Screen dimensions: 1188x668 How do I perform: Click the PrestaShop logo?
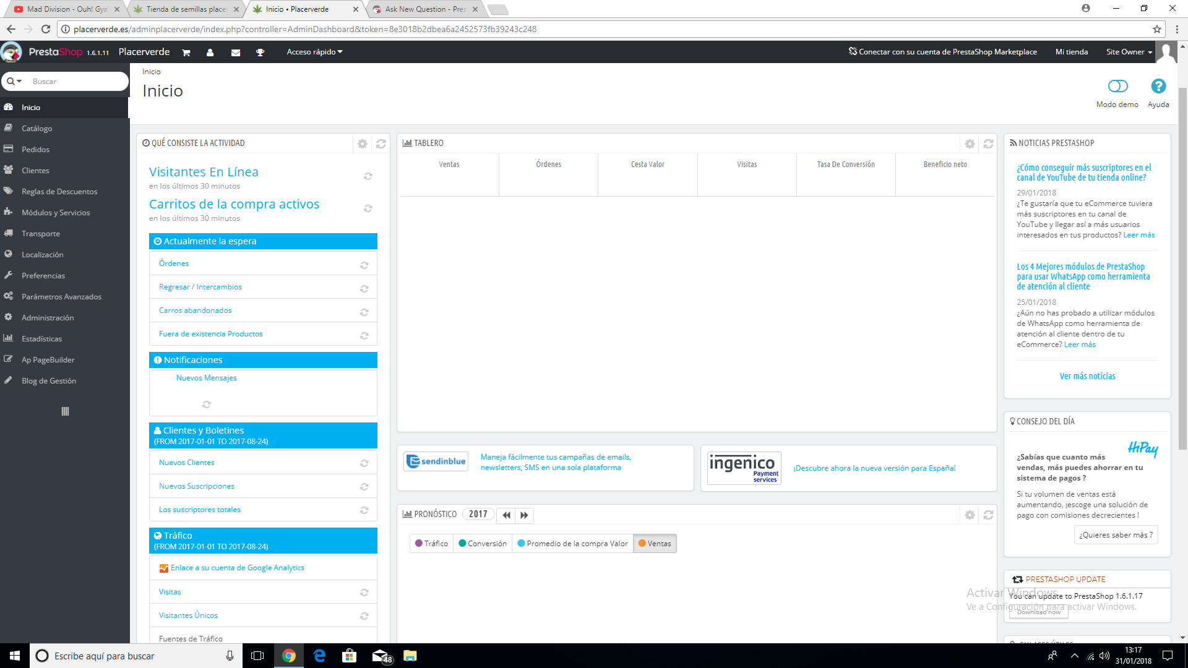(55, 52)
